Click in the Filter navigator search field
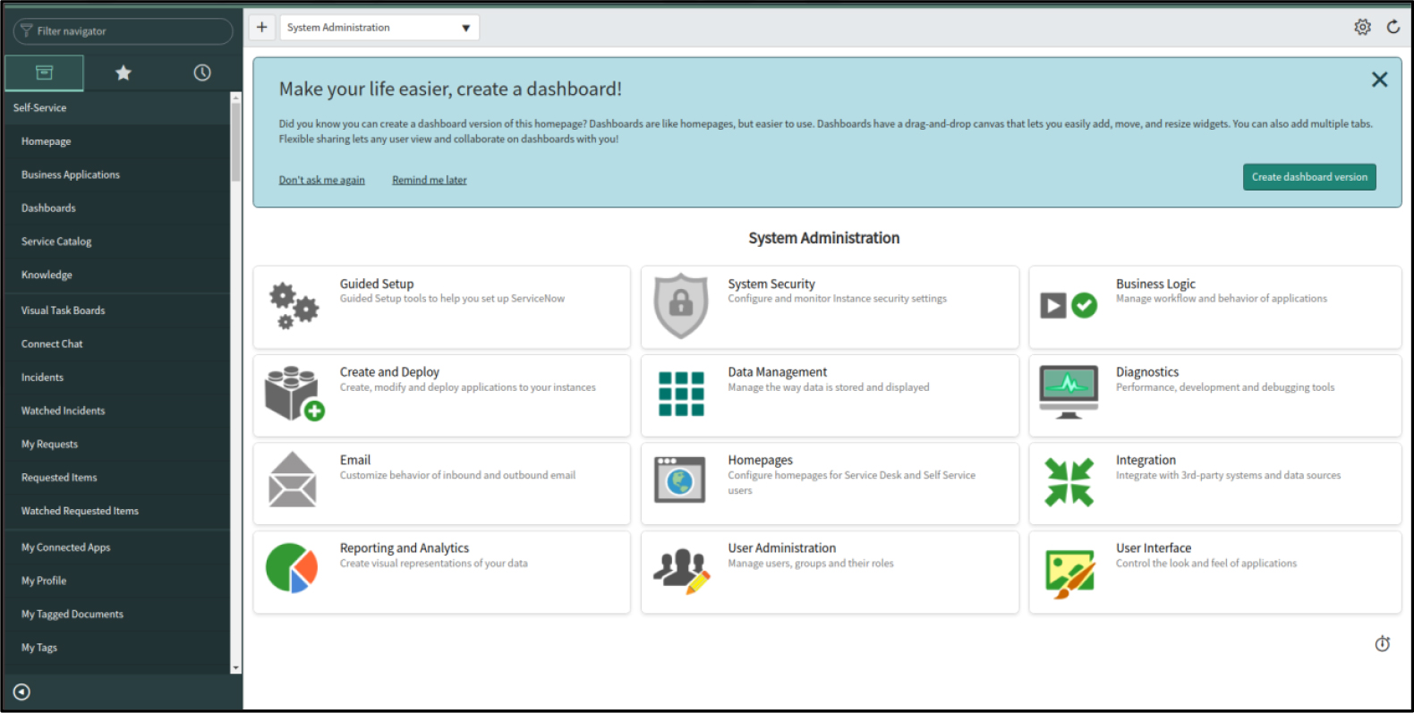Image resolution: width=1414 pixels, height=713 pixels. coord(124,31)
